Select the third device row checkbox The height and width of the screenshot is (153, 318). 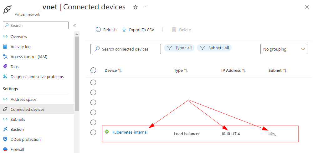click(93, 102)
